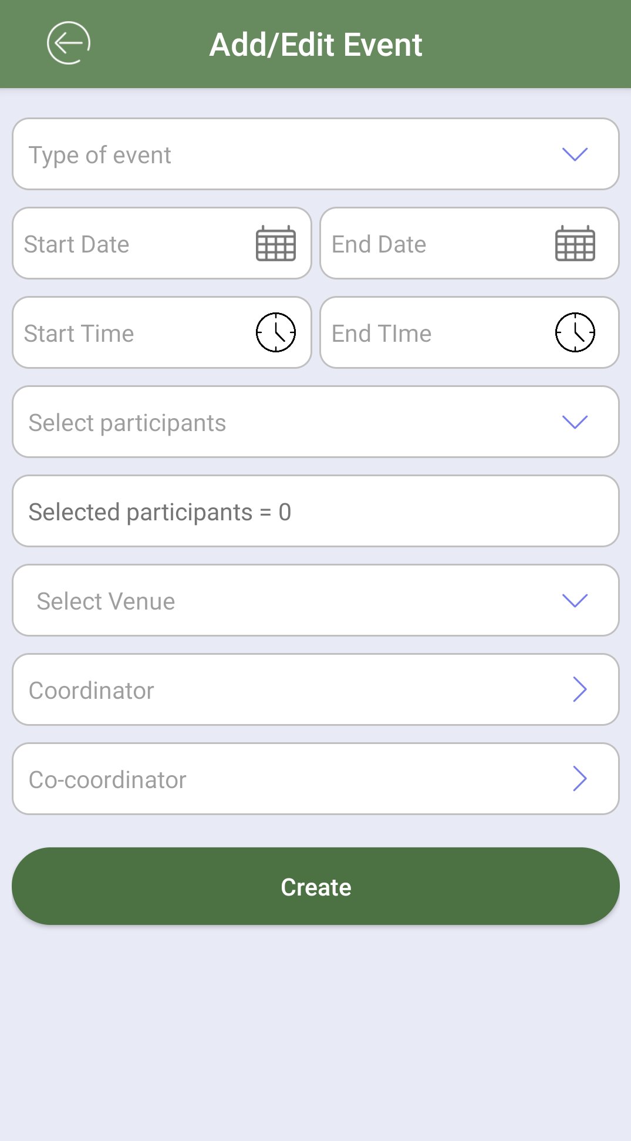Screen dimensions: 631x1141
Task: Tap the Selected participants count box
Action: tap(316, 511)
